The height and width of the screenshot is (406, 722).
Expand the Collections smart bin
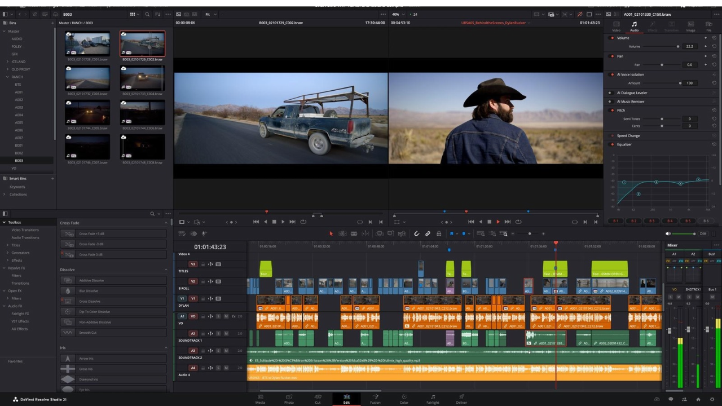click(5, 195)
